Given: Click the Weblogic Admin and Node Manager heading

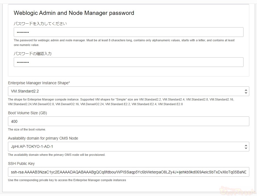Looking at the screenshot, I should tap(74, 13).
